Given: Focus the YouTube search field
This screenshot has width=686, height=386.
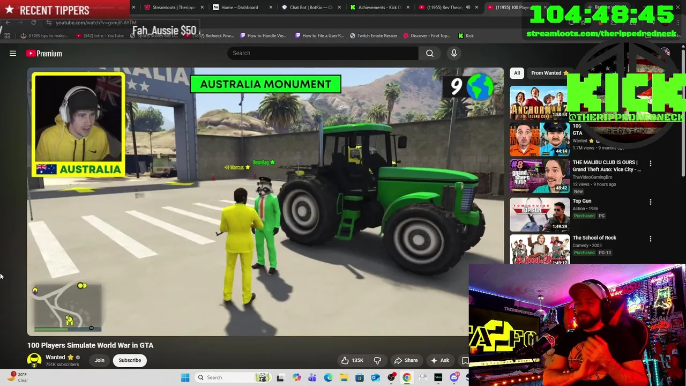Looking at the screenshot, I should (323, 53).
